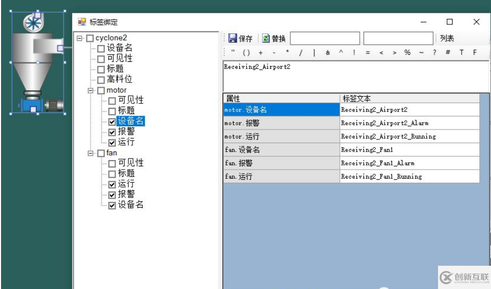Screen dimensions: 491x289
Task: Collapse the cyclone2 tree node
Action: 79,38
